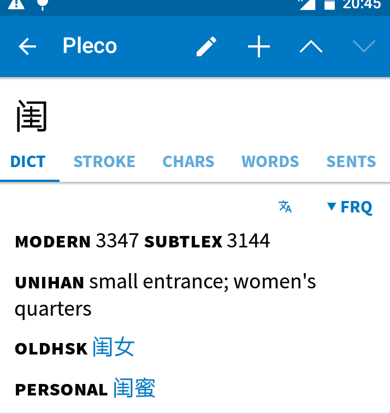Tap the large 闺 headword character
390x414 pixels.
tap(32, 116)
